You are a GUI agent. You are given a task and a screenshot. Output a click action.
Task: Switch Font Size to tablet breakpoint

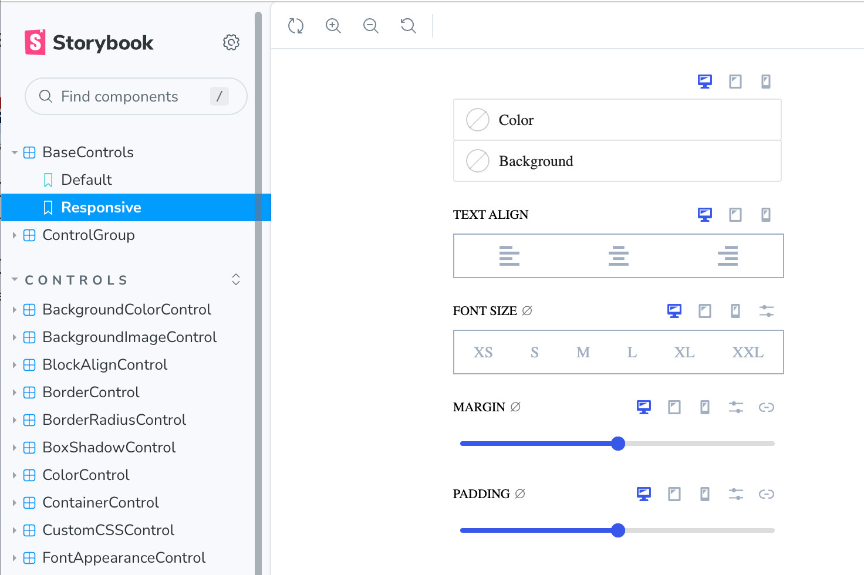point(704,310)
